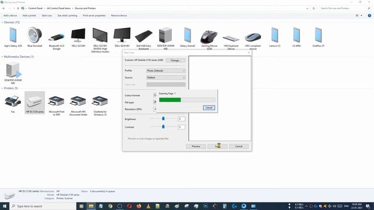Click 'Add a device' in the toolbar
The height and width of the screenshot is (210, 374).
click(x=10, y=16)
